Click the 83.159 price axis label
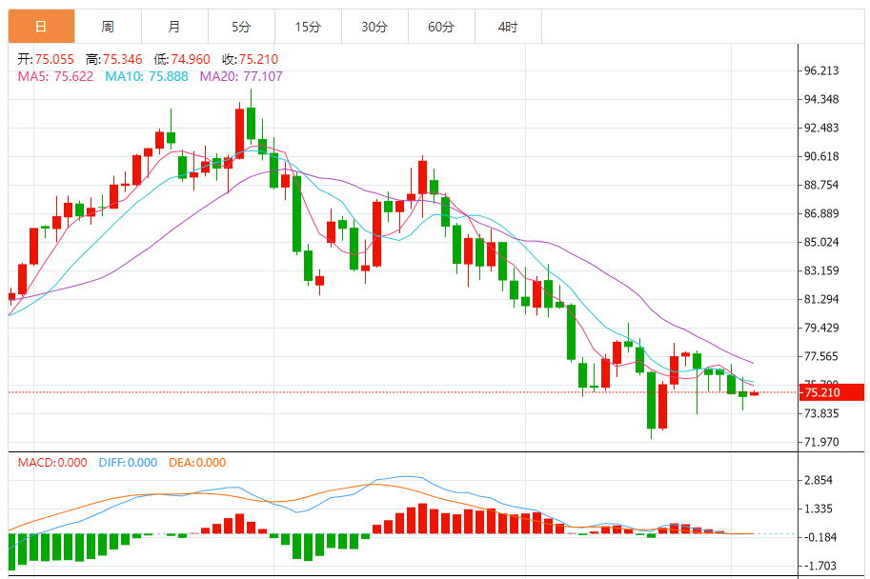The height and width of the screenshot is (579, 870). point(821,270)
